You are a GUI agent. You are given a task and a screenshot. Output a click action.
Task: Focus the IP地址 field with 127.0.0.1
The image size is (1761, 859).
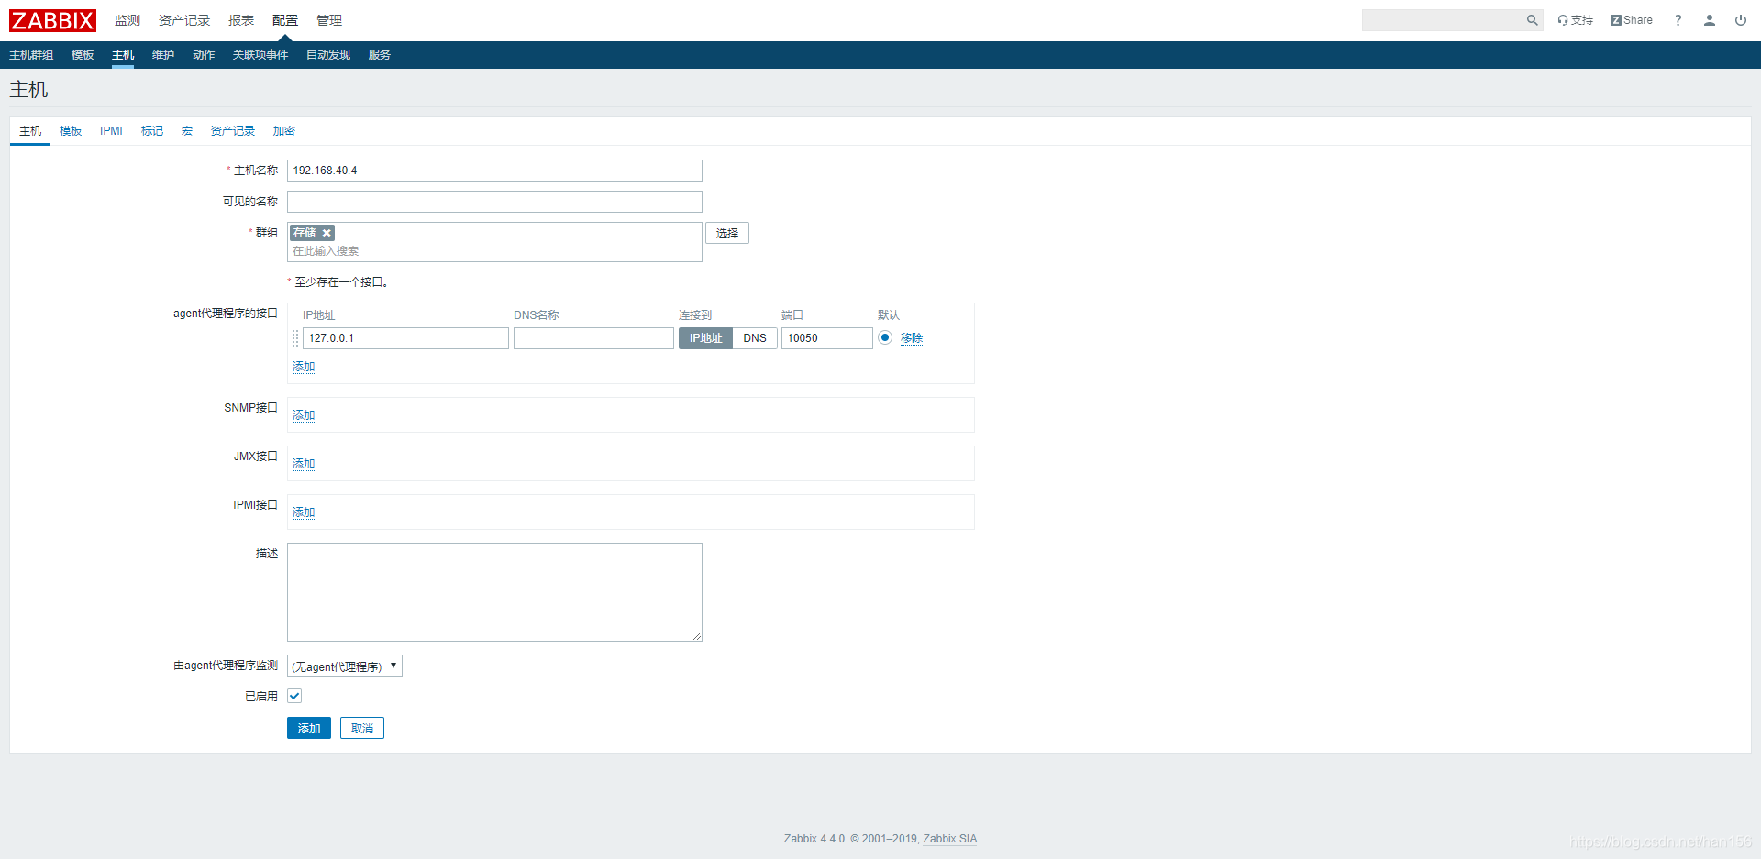click(x=405, y=338)
